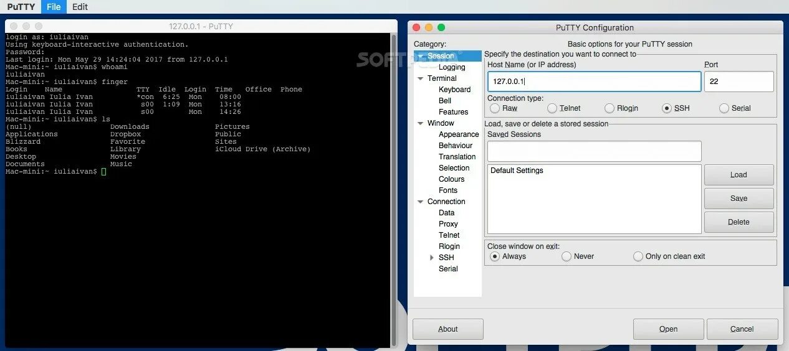Click 'iCloud Drive (Archive)' in terminal output

pos(262,149)
